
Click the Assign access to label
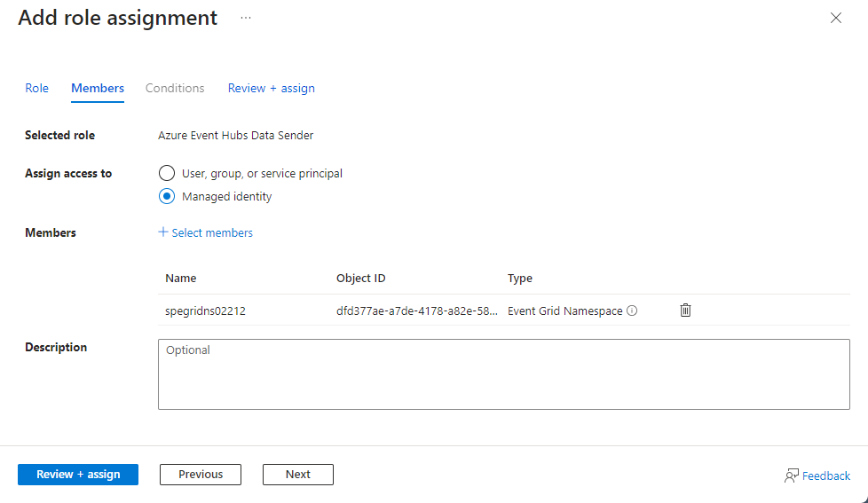68,173
